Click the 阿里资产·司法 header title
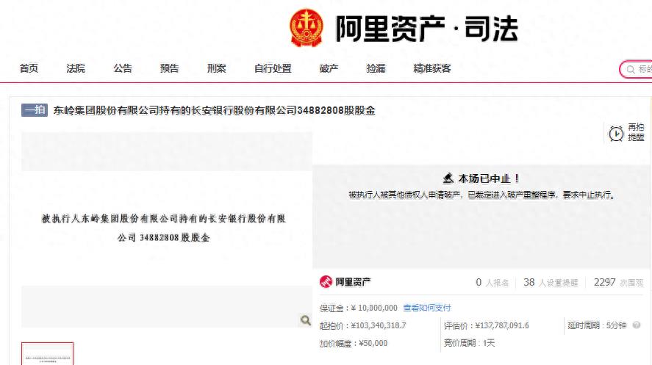The width and height of the screenshot is (652, 365). 426,29
